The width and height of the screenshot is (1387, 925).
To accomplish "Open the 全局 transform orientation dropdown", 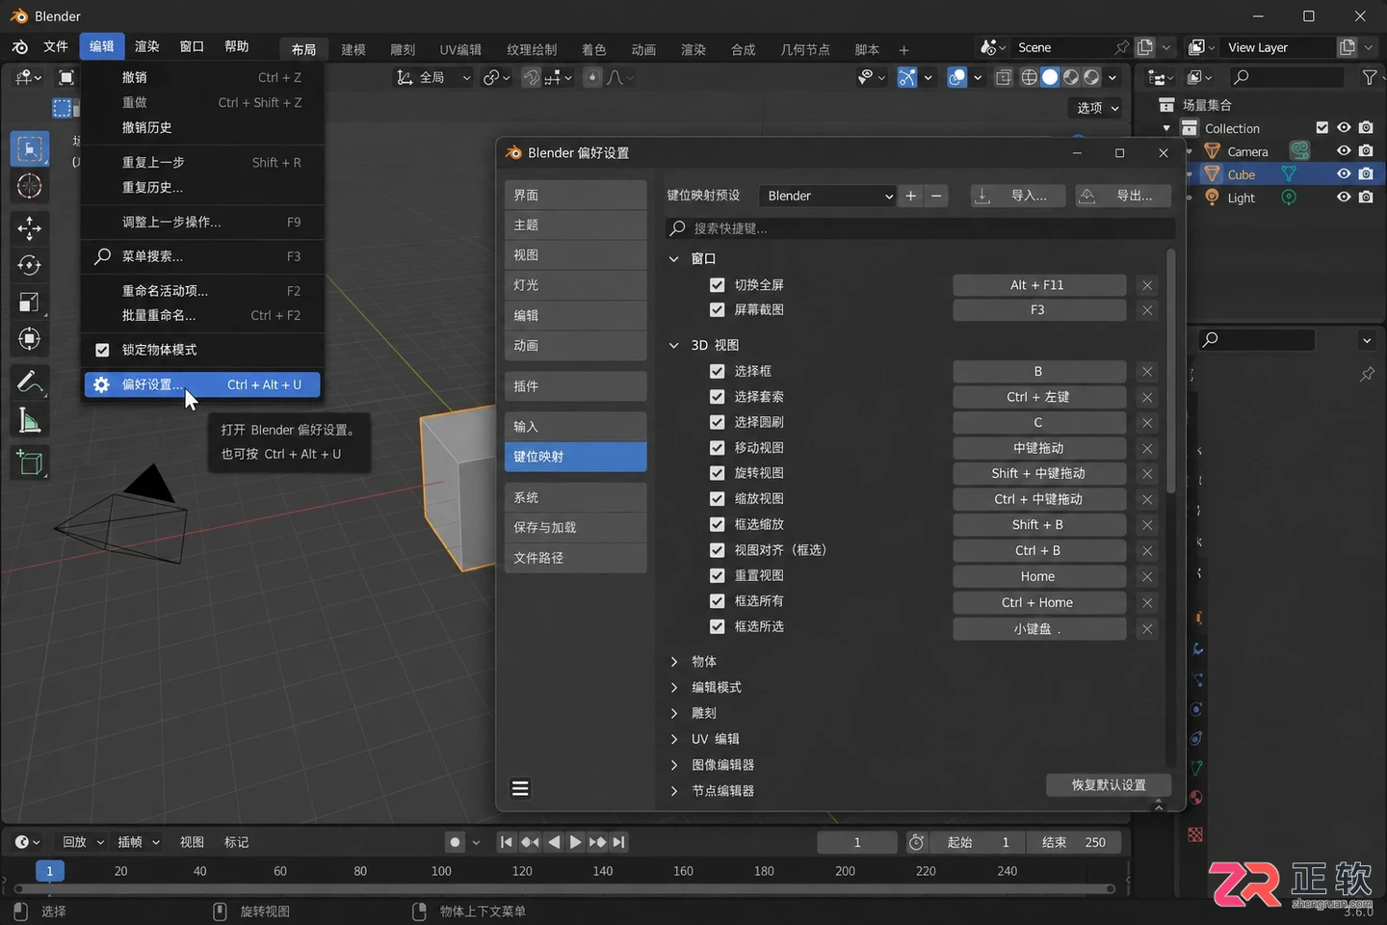I will [x=434, y=77].
